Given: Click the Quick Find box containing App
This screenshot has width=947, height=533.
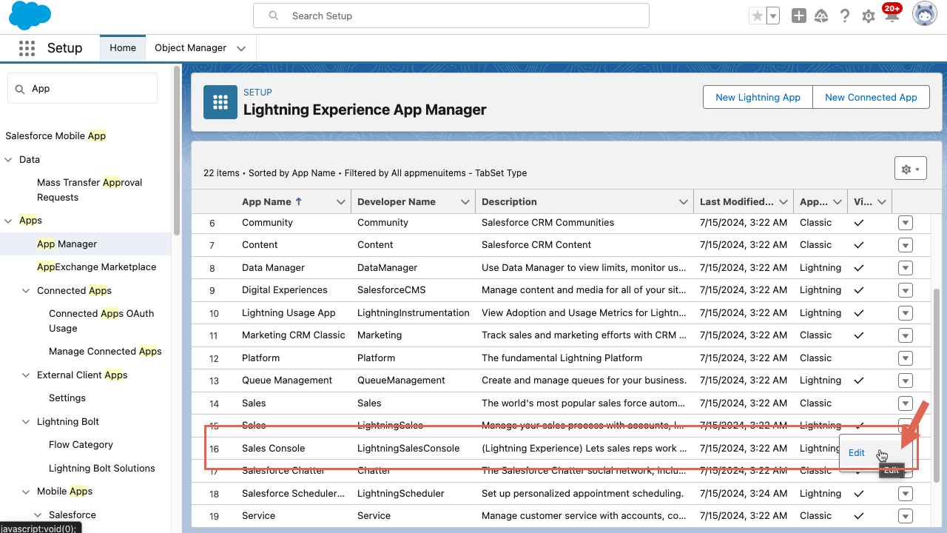Looking at the screenshot, I should [x=83, y=88].
